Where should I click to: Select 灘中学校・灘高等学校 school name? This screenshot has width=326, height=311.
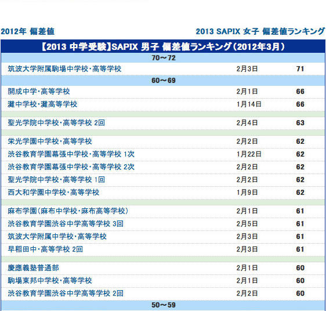(x=42, y=104)
